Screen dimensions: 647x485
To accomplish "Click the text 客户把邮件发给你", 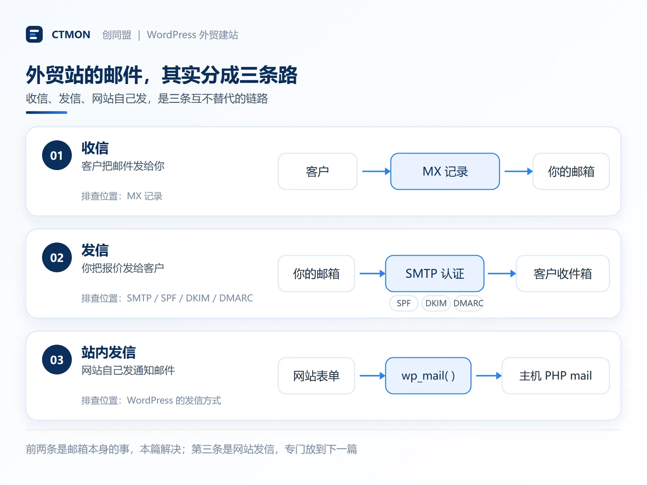I will (123, 166).
